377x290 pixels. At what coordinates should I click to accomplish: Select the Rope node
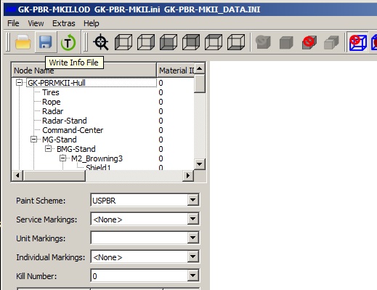(51, 102)
